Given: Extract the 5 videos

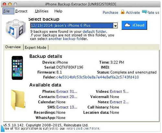Looking at the screenshot, I should pyautogui.click(x=119, y=91).
